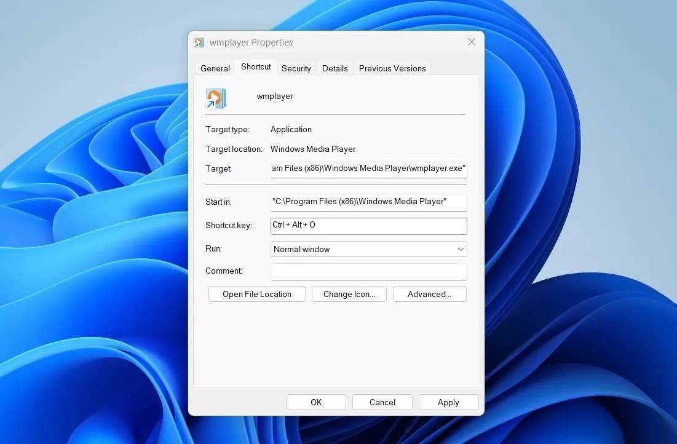677x444 pixels.
Task: Confirm settings with OK
Action: tap(315, 402)
